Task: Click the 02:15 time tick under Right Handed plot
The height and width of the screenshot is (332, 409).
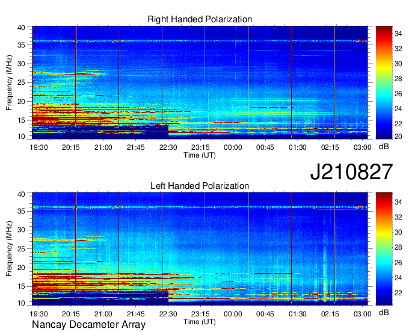Action: point(330,147)
